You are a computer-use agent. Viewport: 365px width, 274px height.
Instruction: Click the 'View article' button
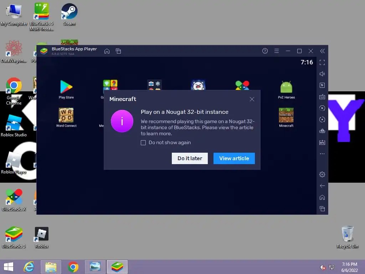(x=234, y=158)
